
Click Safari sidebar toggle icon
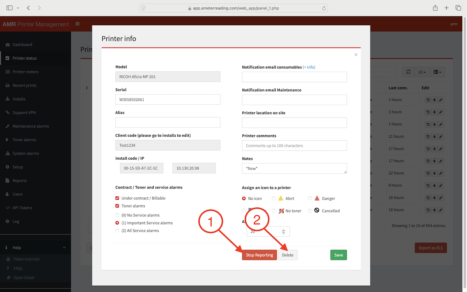pos(9,8)
